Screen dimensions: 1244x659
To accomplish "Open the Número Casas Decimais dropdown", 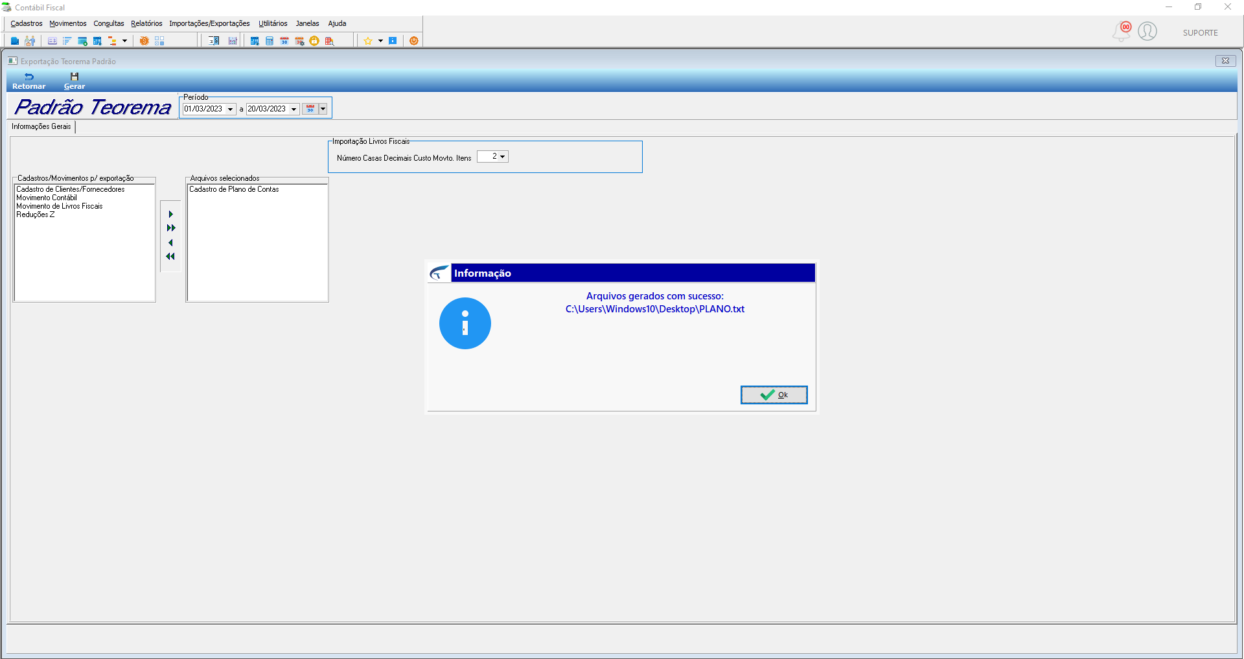I will pos(502,156).
